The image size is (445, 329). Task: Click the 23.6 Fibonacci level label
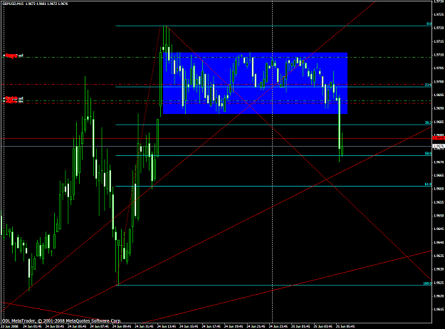(x=428, y=85)
